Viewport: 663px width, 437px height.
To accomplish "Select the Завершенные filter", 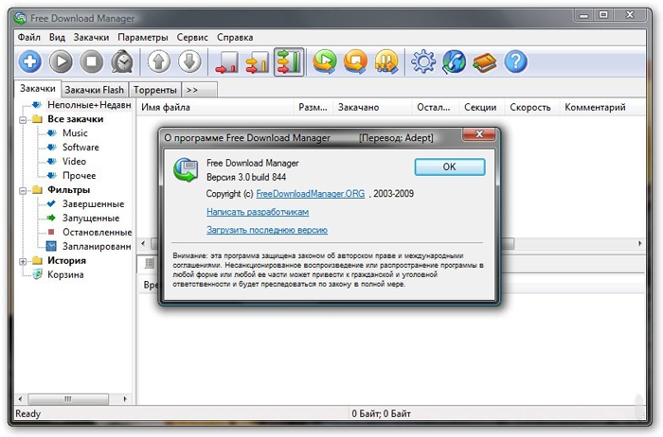I will tap(94, 204).
